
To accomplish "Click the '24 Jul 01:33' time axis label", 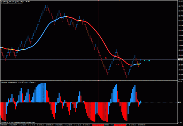I will (41, 125).
